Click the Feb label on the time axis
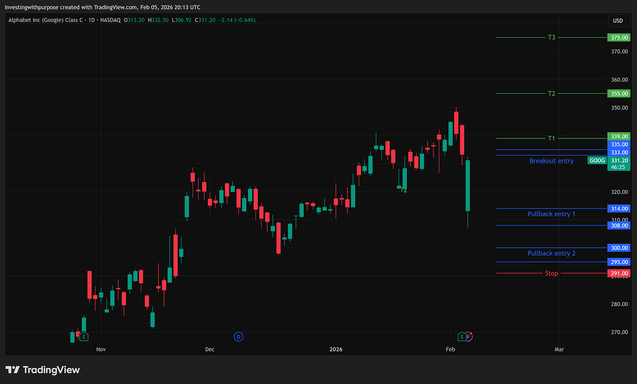The width and height of the screenshot is (637, 384). [x=450, y=349]
